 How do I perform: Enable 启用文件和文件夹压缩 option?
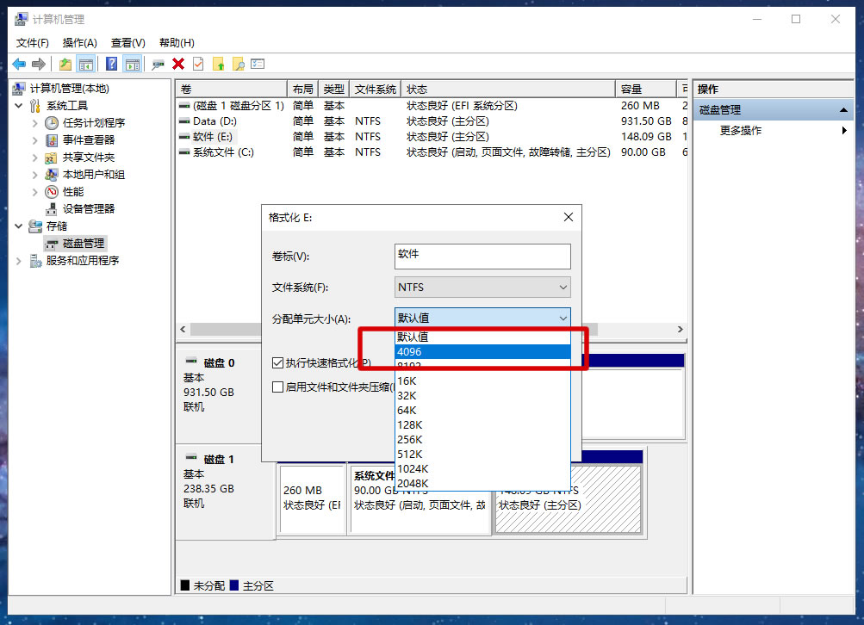click(x=277, y=387)
